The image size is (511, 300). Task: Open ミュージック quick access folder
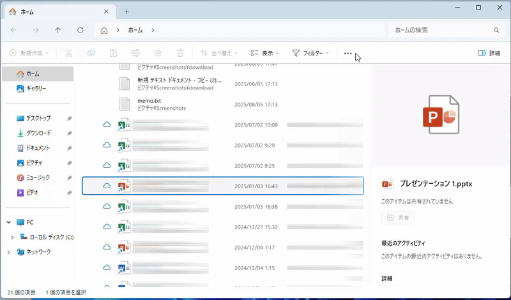38,177
